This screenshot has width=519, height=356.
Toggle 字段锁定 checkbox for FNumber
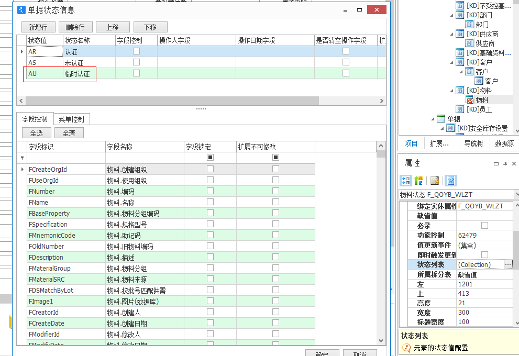click(x=210, y=191)
